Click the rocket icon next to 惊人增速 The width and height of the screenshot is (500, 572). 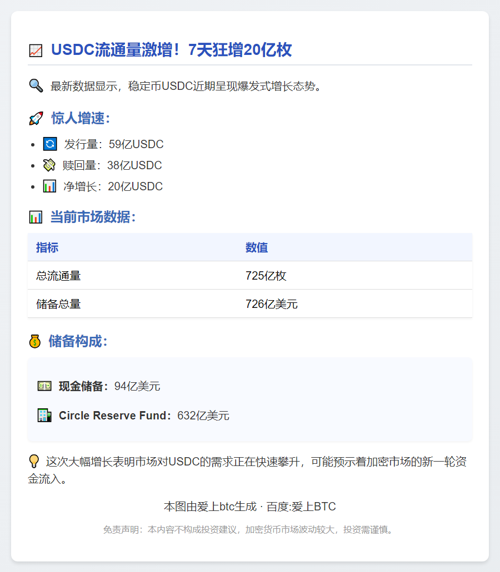coord(36,118)
